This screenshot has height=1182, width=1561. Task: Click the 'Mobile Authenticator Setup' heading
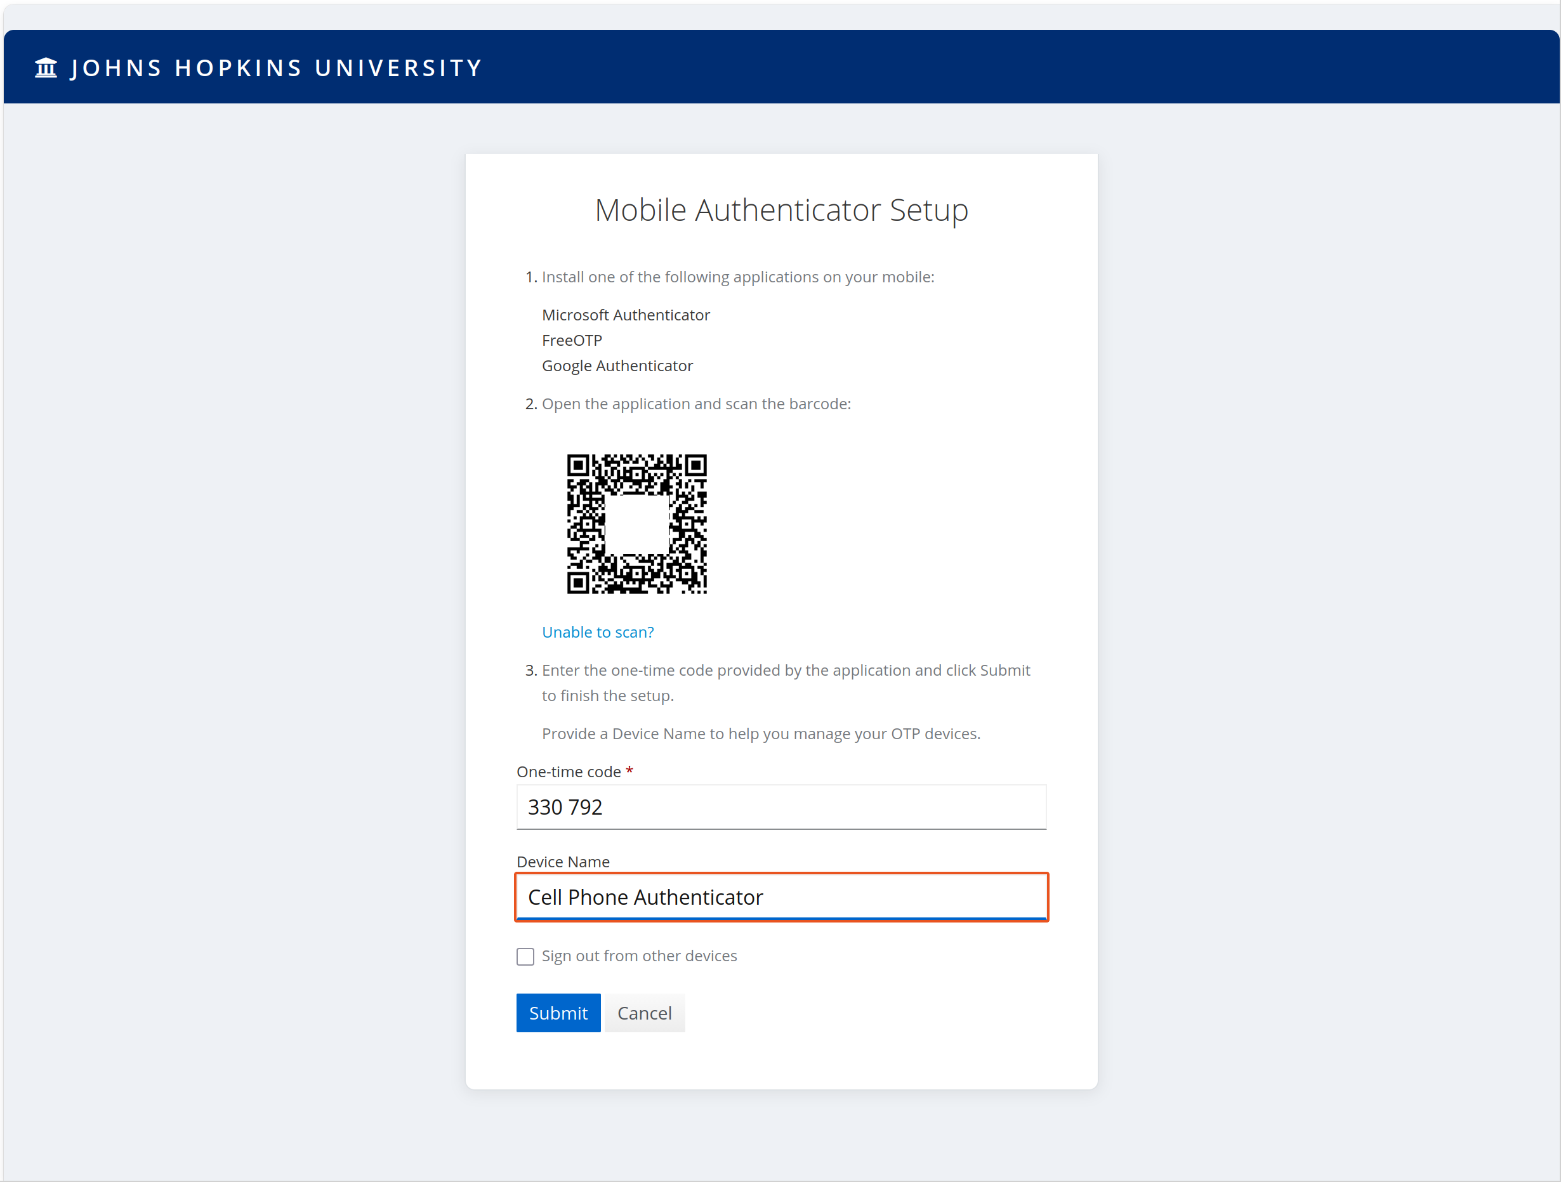pyautogui.click(x=781, y=210)
